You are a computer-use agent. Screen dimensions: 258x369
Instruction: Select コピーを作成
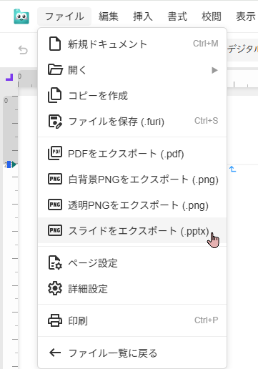pyautogui.click(x=132, y=95)
